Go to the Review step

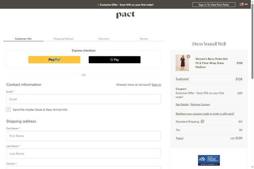point(144,39)
